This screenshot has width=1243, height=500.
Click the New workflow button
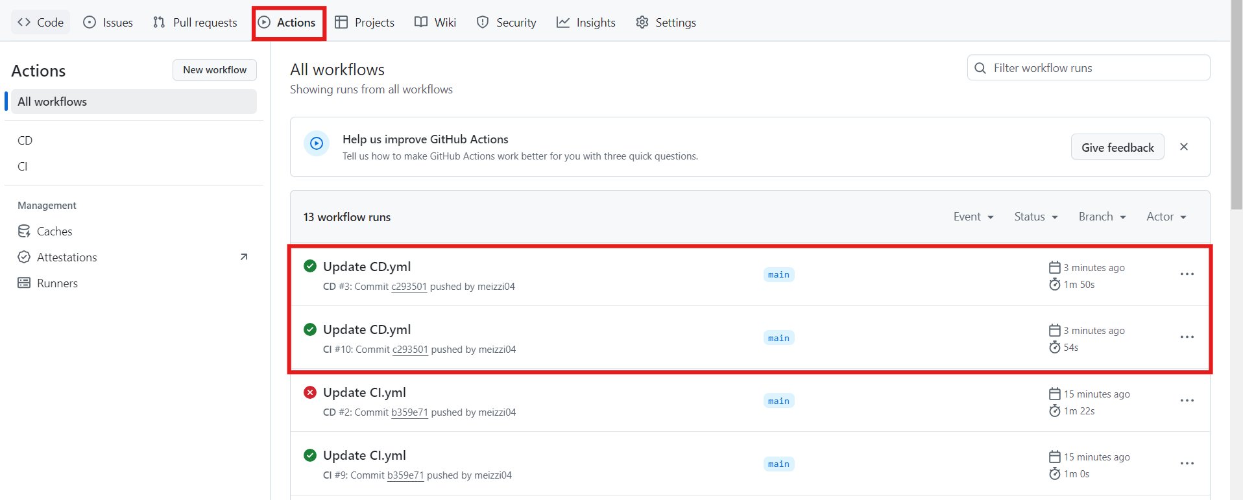[x=215, y=70]
